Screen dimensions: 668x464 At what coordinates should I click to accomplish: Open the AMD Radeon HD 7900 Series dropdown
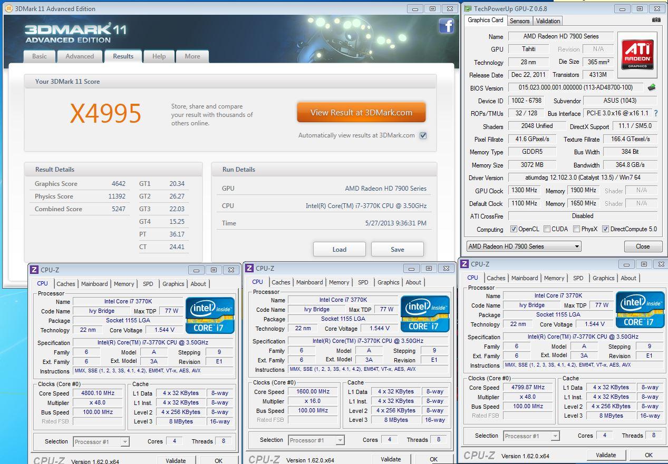coord(524,246)
